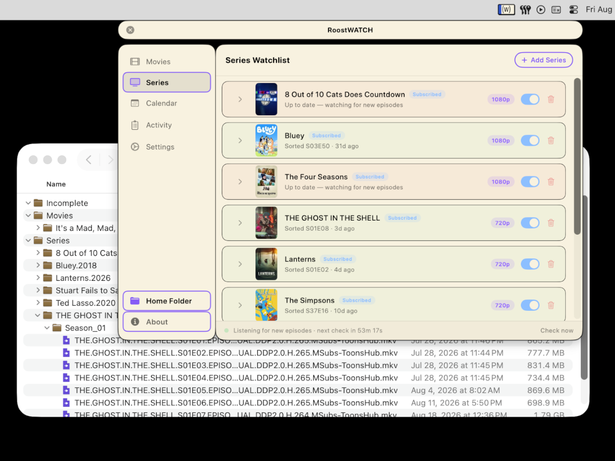
Task: Delete the Bluey series via trash icon
Action: click(551, 140)
